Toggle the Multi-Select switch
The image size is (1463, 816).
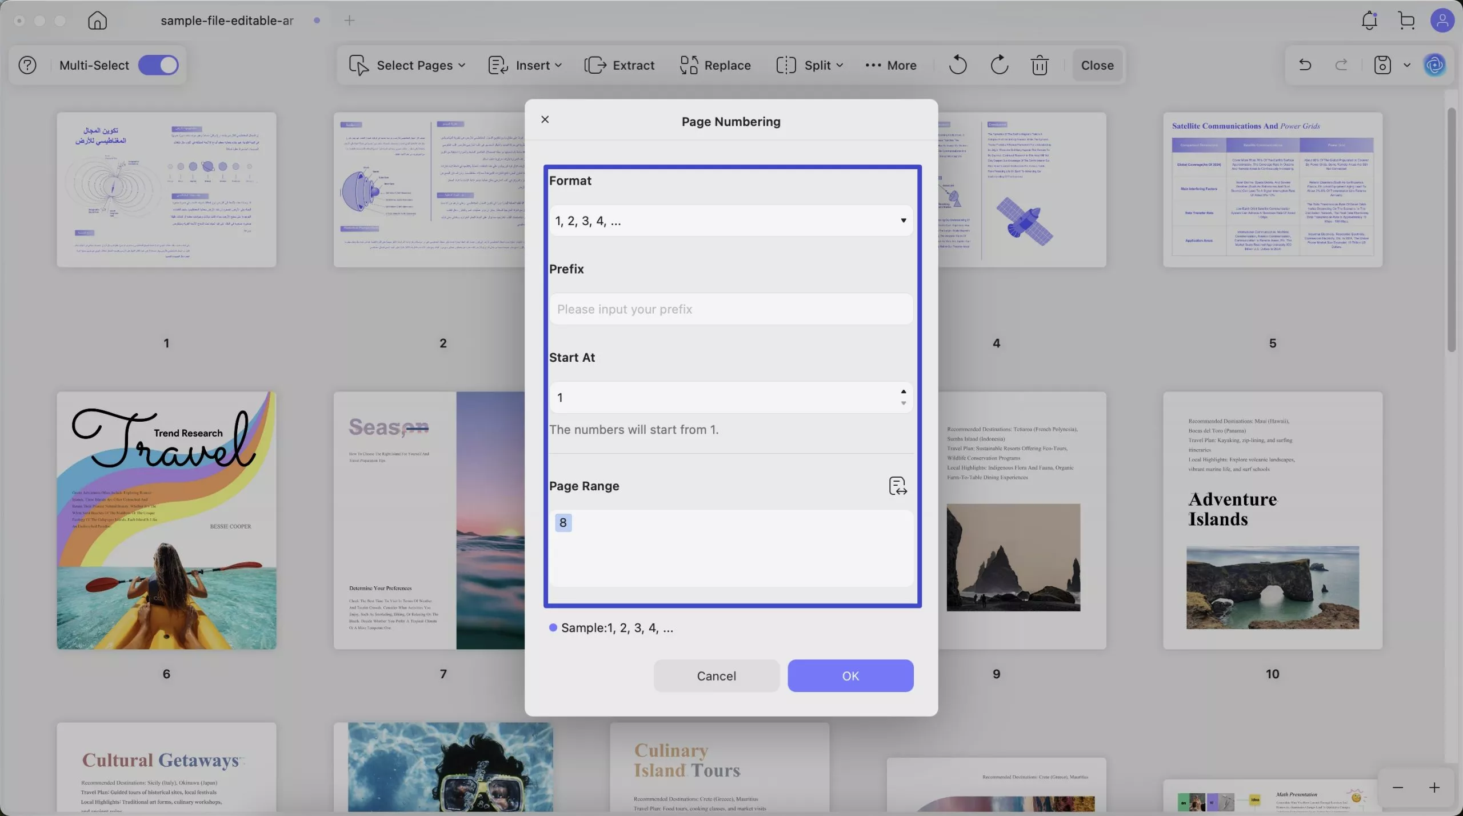pyautogui.click(x=158, y=65)
